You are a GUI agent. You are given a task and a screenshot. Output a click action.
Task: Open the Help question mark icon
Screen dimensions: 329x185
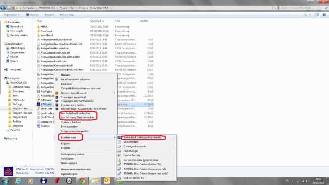[x=324, y=15]
